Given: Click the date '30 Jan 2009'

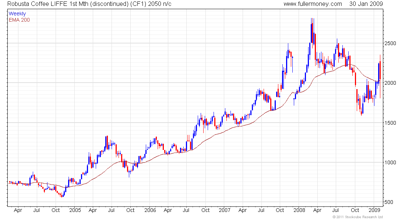Looking at the screenshot, I should pyautogui.click(x=366, y=4).
